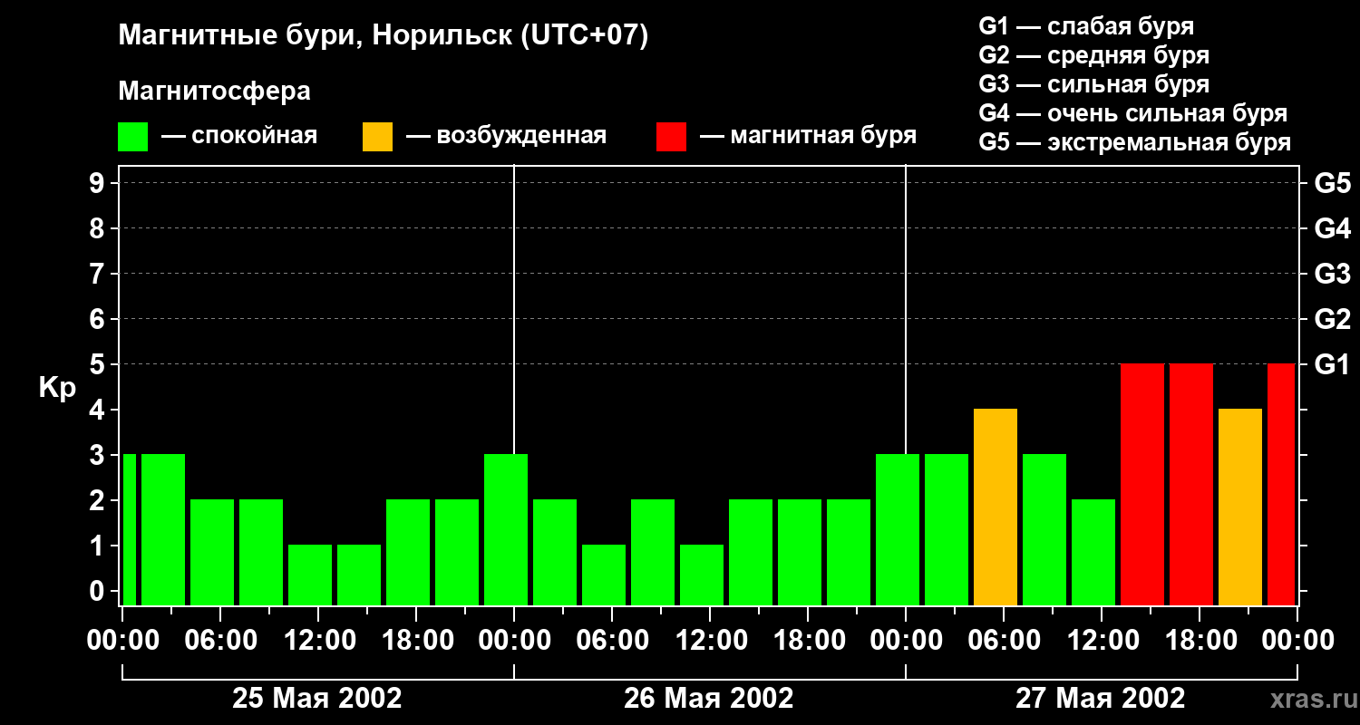
Task: Click the 'G4' label on the right axis
Action: click(1332, 228)
